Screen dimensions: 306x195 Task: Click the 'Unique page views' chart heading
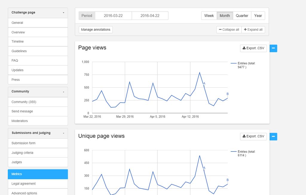click(x=102, y=136)
